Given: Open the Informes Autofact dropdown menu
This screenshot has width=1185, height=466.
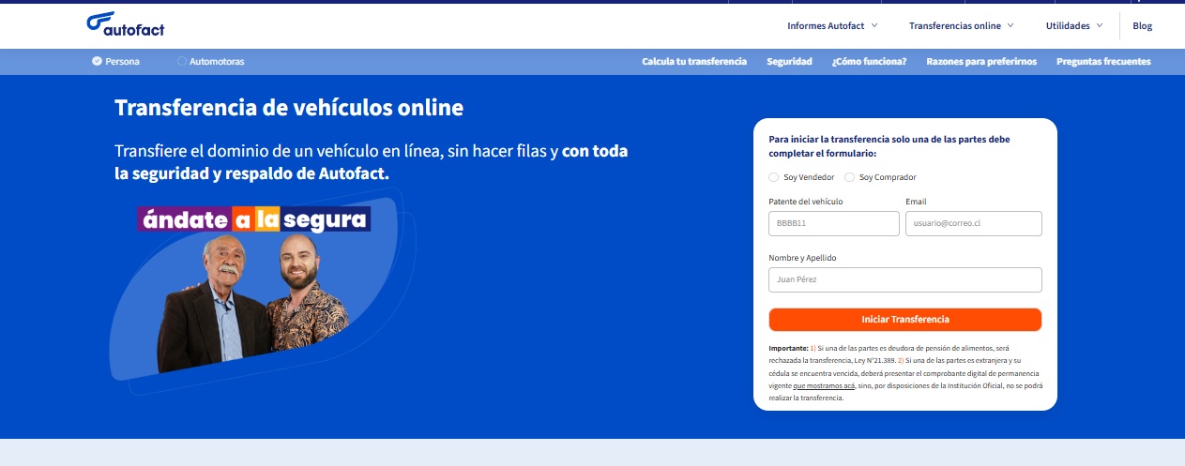Looking at the screenshot, I should tap(832, 26).
